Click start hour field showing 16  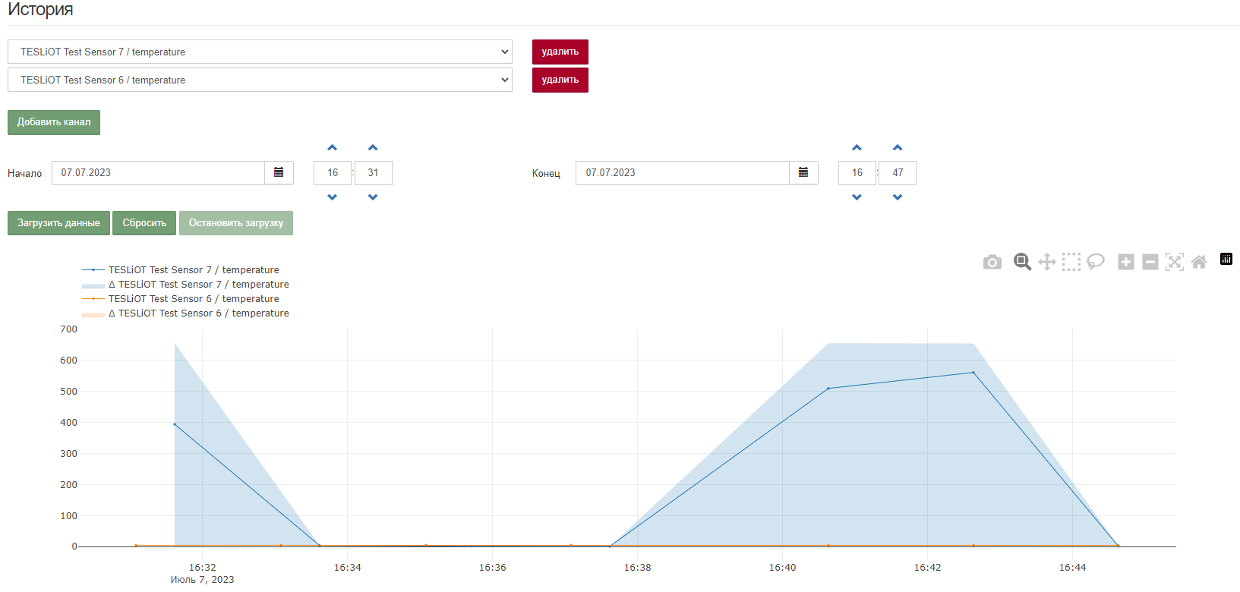pyautogui.click(x=333, y=172)
